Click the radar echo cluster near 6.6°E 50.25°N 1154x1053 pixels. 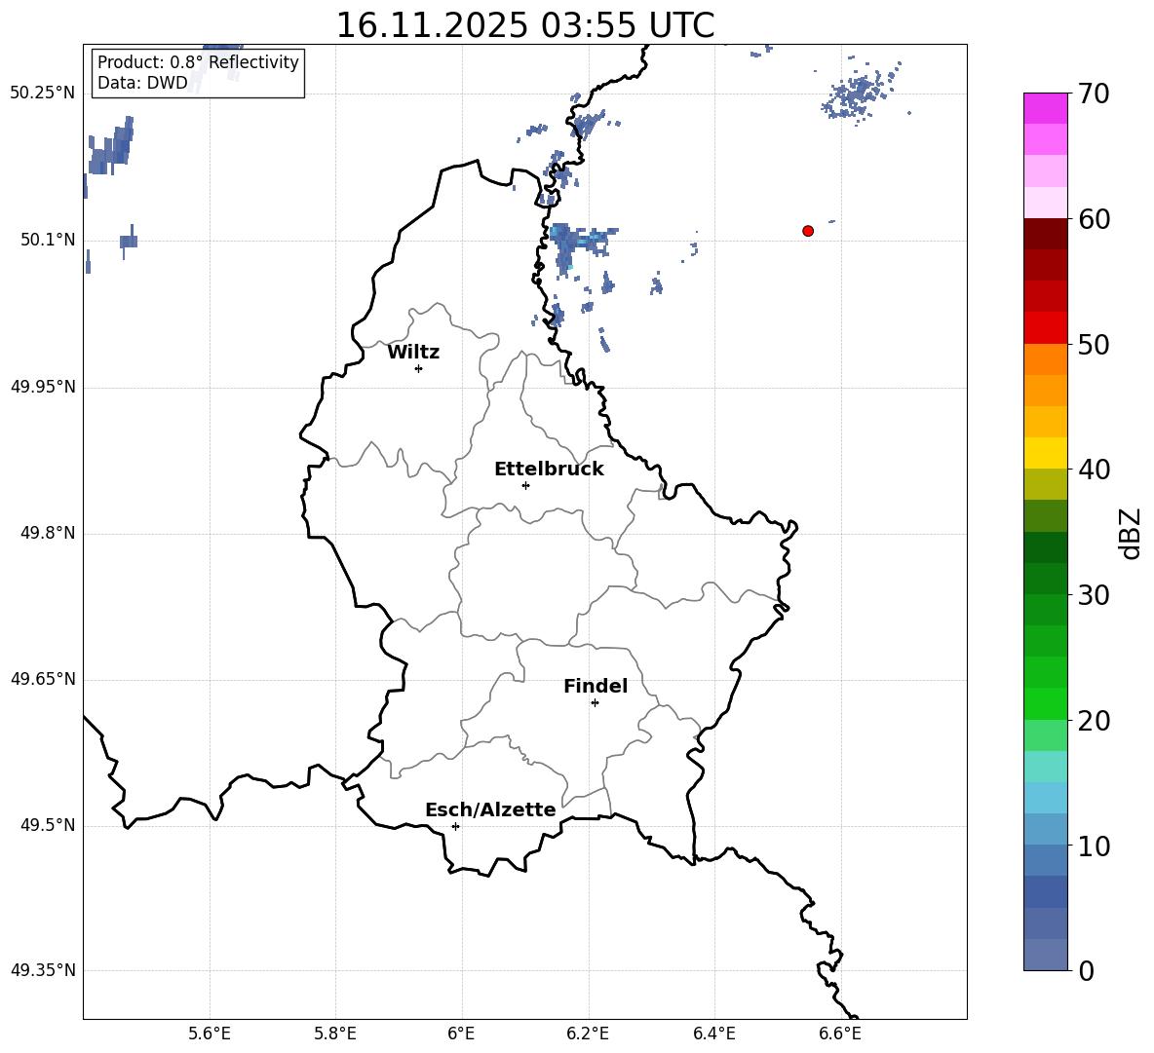pos(858,95)
